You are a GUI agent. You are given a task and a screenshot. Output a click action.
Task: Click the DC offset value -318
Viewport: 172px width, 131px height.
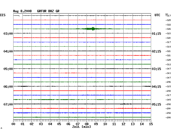pyautogui.click(x=168, y=47)
